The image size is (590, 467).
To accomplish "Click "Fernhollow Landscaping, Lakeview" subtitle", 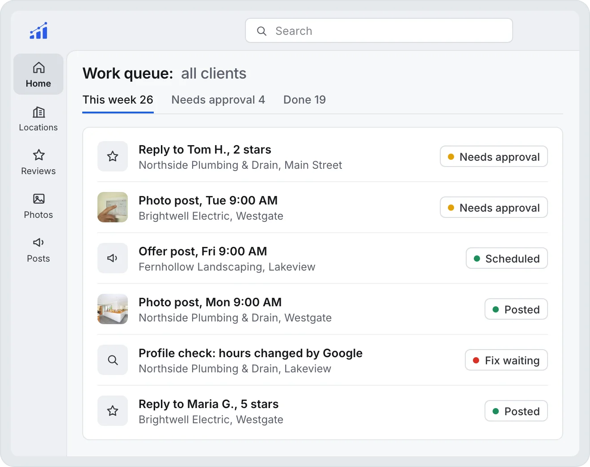I will (227, 267).
